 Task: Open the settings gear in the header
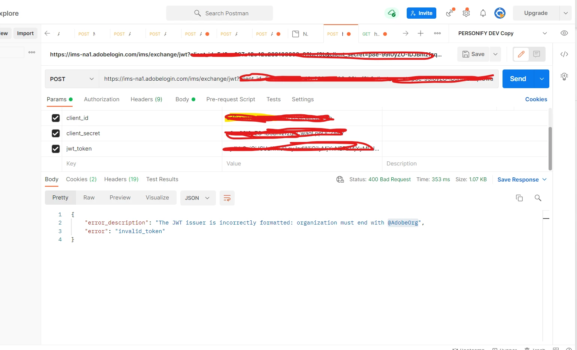466,13
